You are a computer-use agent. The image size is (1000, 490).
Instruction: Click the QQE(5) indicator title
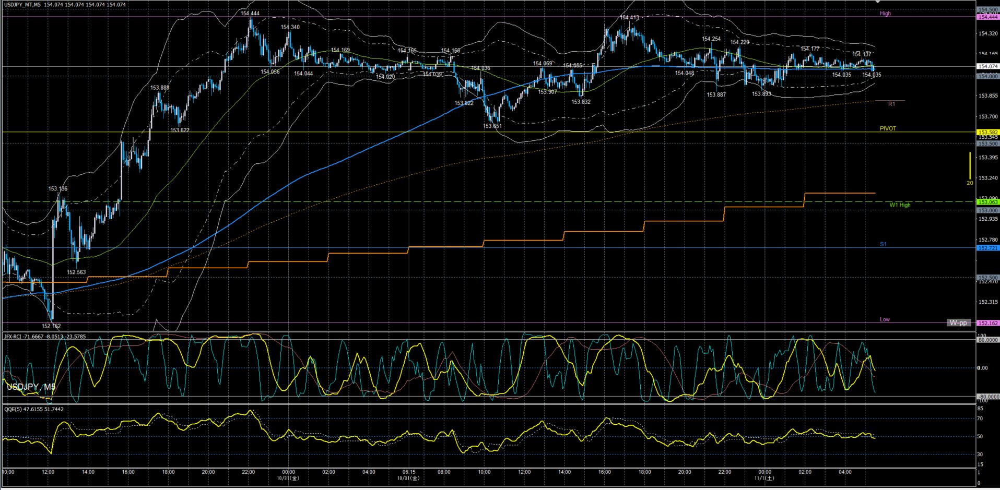click(34, 409)
